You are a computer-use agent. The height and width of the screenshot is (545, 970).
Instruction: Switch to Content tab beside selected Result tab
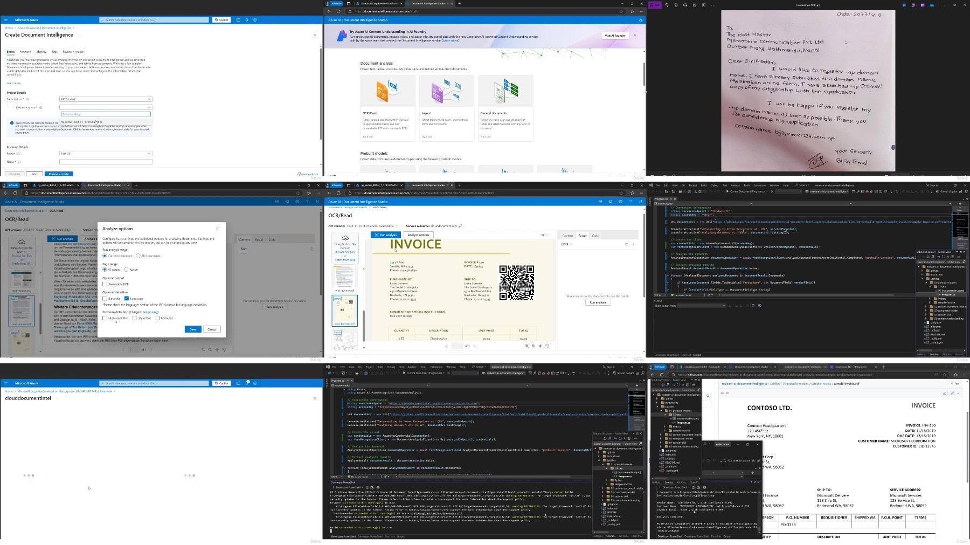(567, 236)
